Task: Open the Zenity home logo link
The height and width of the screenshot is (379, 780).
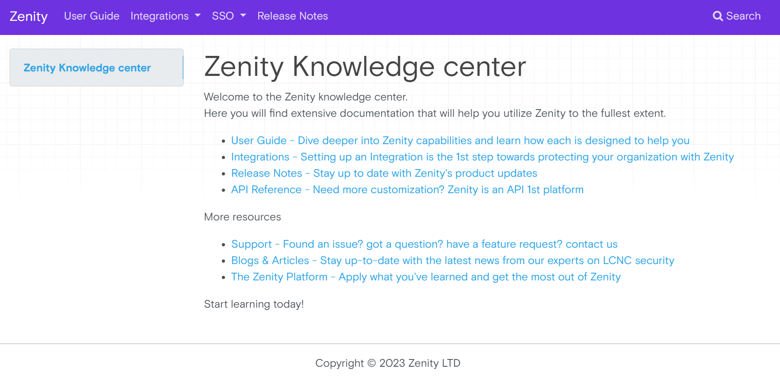Action: coord(29,16)
